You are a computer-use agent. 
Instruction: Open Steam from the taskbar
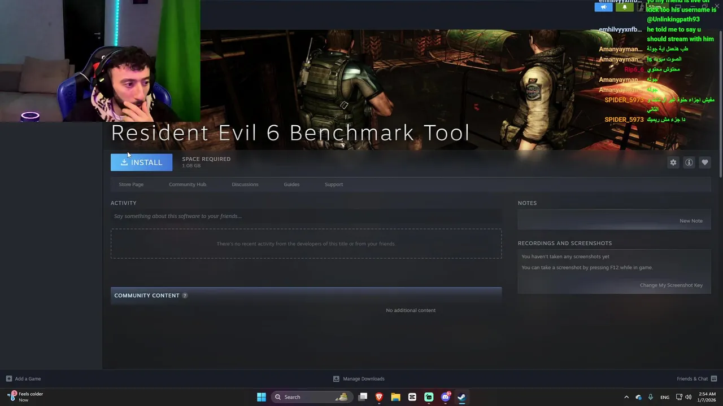point(461,397)
